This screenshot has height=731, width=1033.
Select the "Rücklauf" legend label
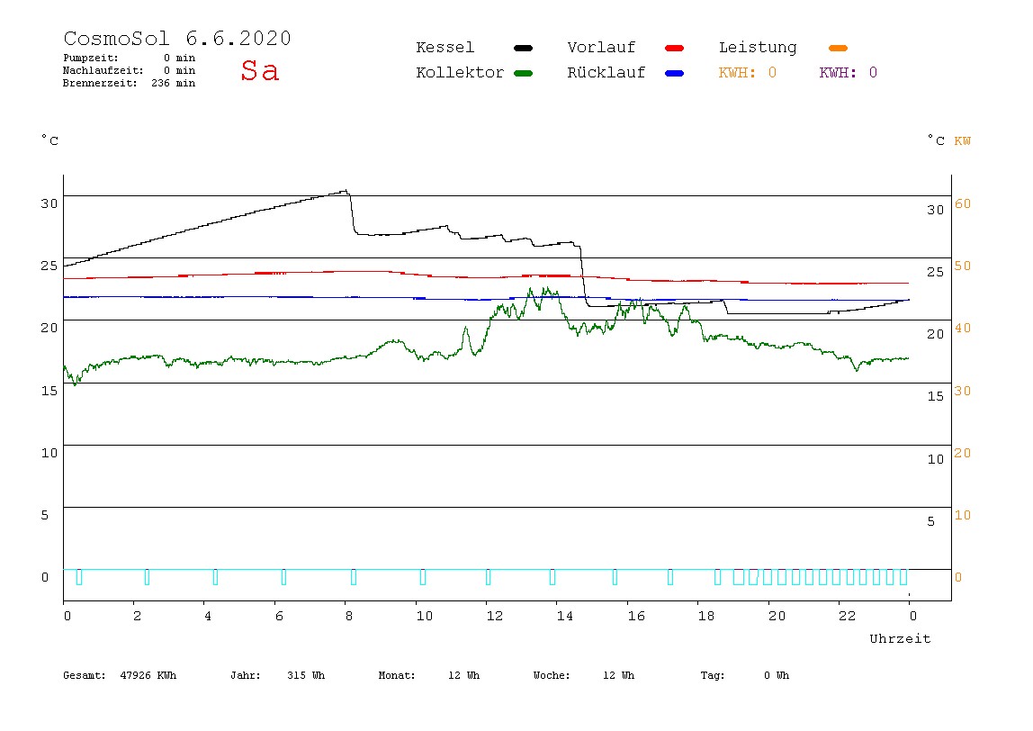[606, 73]
